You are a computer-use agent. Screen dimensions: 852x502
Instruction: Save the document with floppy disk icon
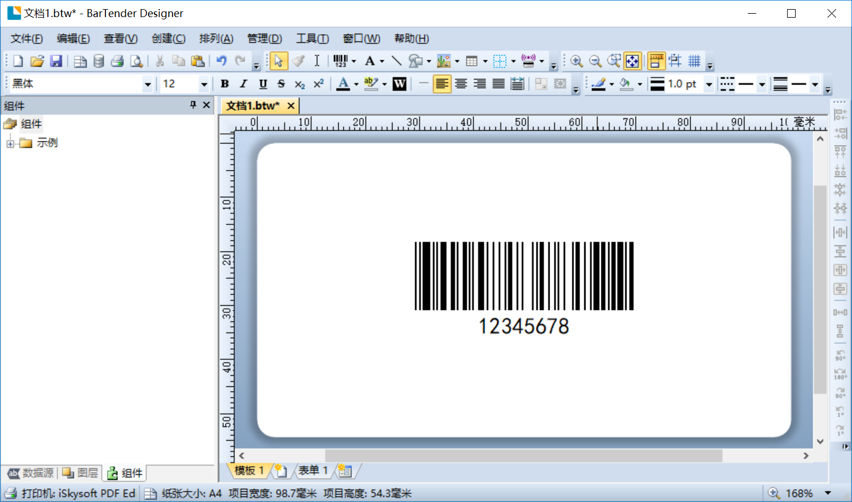(x=56, y=61)
